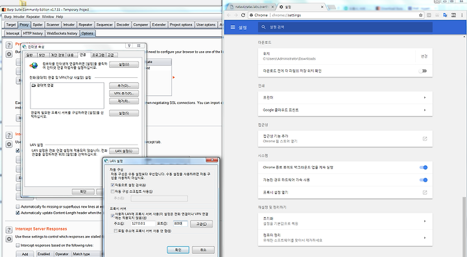
Task: Open the settings hamburger menu in Chrome
Action: tap(233, 27)
